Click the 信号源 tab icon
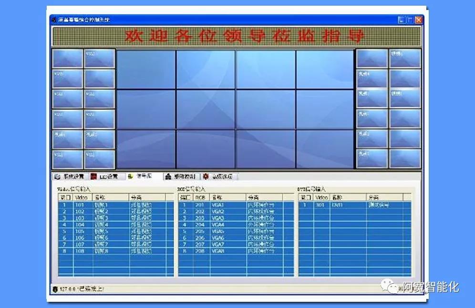 pyautogui.click(x=131, y=177)
